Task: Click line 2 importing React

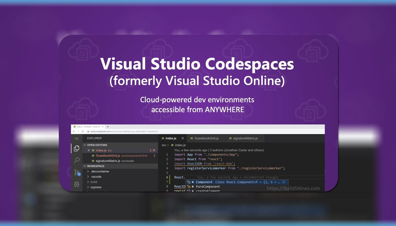Action: point(198,159)
